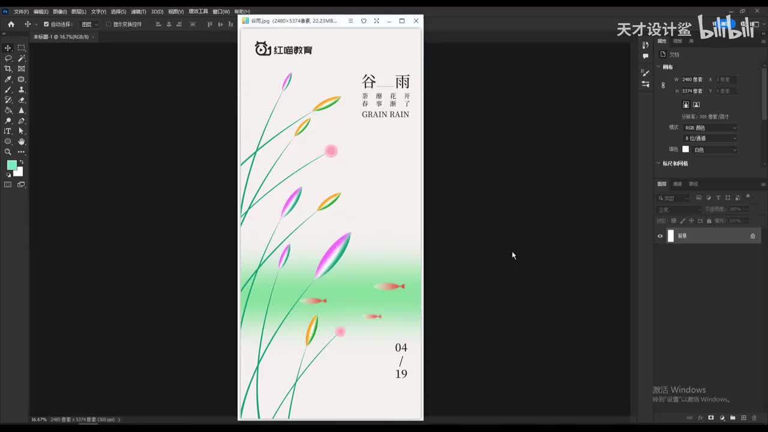This screenshot has height=432, width=768.
Task: Select the Rectangular Marquee tool
Action: point(22,48)
